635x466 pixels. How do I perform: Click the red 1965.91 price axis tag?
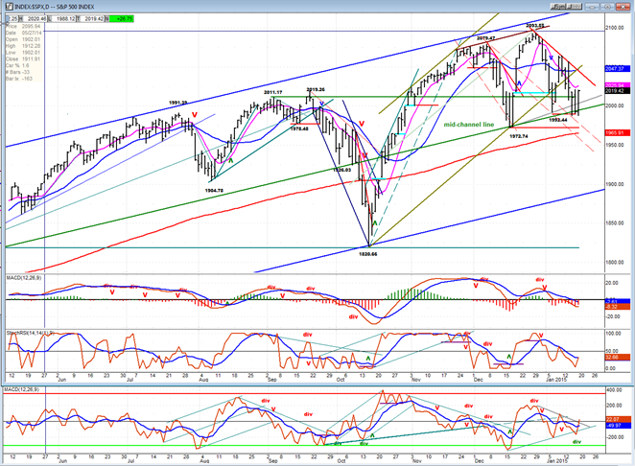coord(617,132)
